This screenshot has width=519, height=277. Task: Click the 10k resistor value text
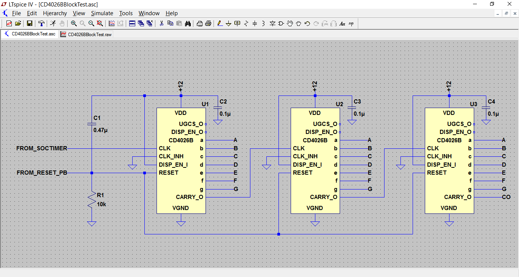point(101,204)
